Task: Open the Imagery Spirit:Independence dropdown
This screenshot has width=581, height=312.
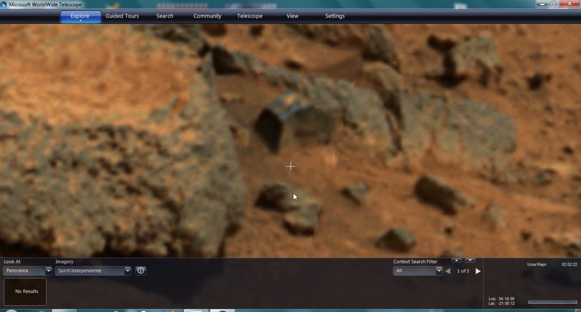Action: tap(127, 271)
